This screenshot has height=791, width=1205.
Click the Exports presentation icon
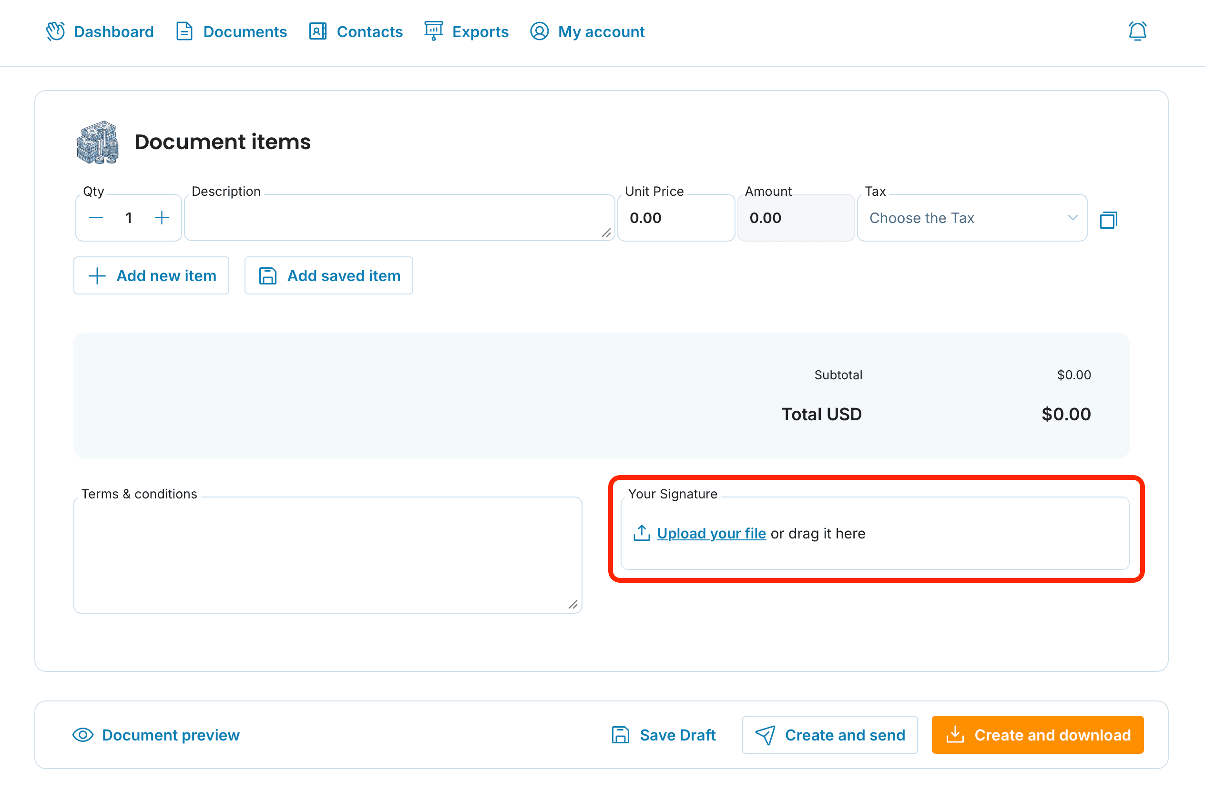coord(433,31)
